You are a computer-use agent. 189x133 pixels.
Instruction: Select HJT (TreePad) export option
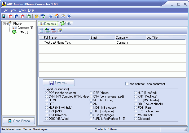point(136,93)
